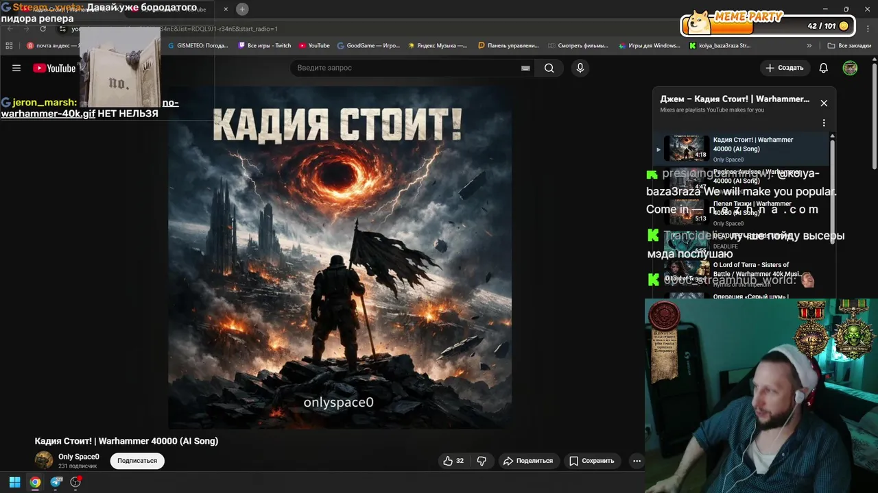Play 'Кадия Стоит! | Warhammer 40000' playlist entry
Viewport: 878px width, 493px height.
tap(741, 149)
